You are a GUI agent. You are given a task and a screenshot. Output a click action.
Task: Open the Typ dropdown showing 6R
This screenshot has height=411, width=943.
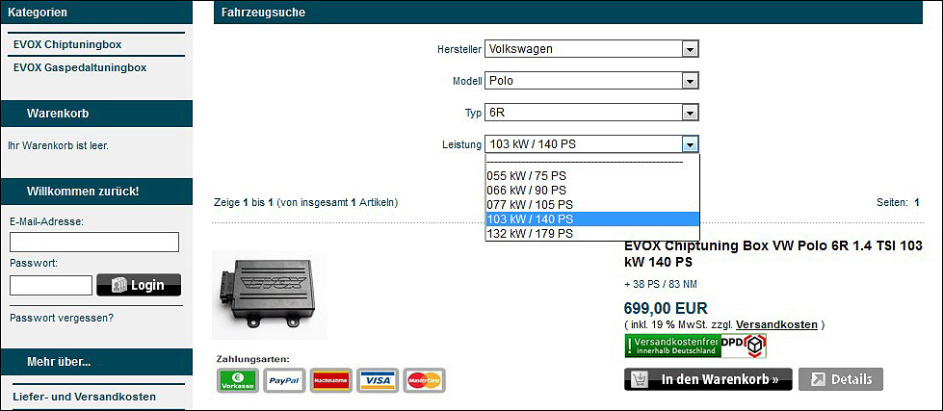591,113
